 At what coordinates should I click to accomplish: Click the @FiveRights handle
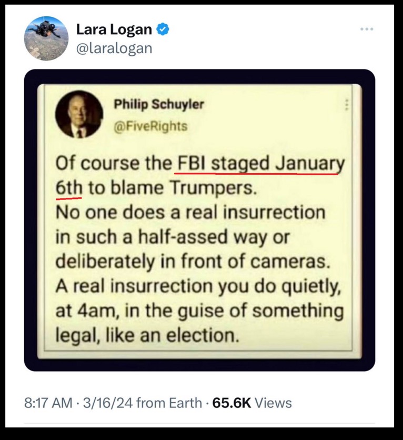(151, 126)
